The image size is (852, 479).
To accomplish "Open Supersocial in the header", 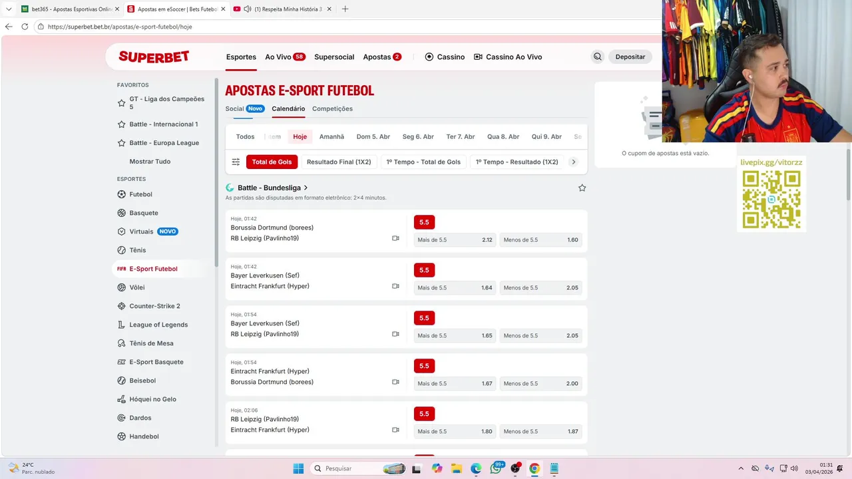I will (x=334, y=57).
